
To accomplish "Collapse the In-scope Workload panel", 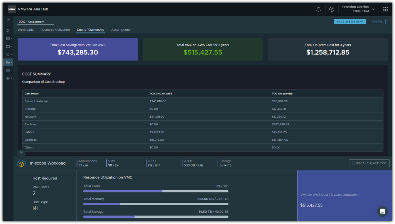I will pyautogui.click(x=21, y=153).
